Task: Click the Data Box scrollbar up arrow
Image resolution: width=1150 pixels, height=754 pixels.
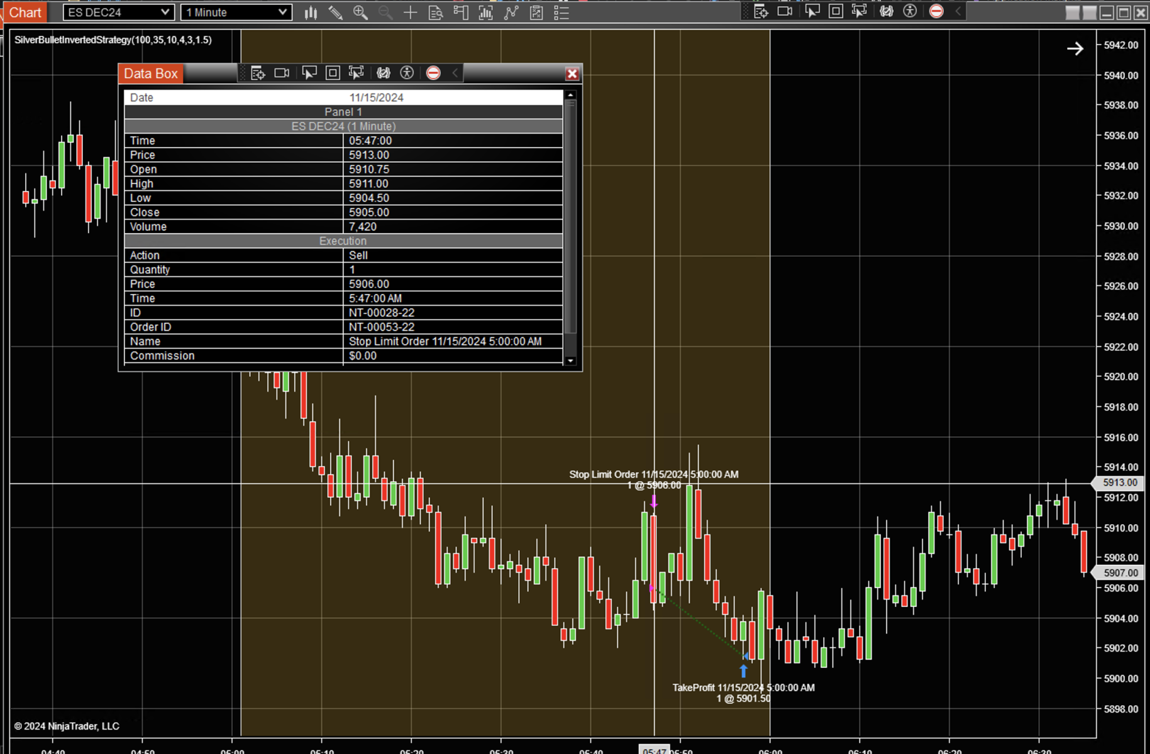Action: [x=570, y=96]
